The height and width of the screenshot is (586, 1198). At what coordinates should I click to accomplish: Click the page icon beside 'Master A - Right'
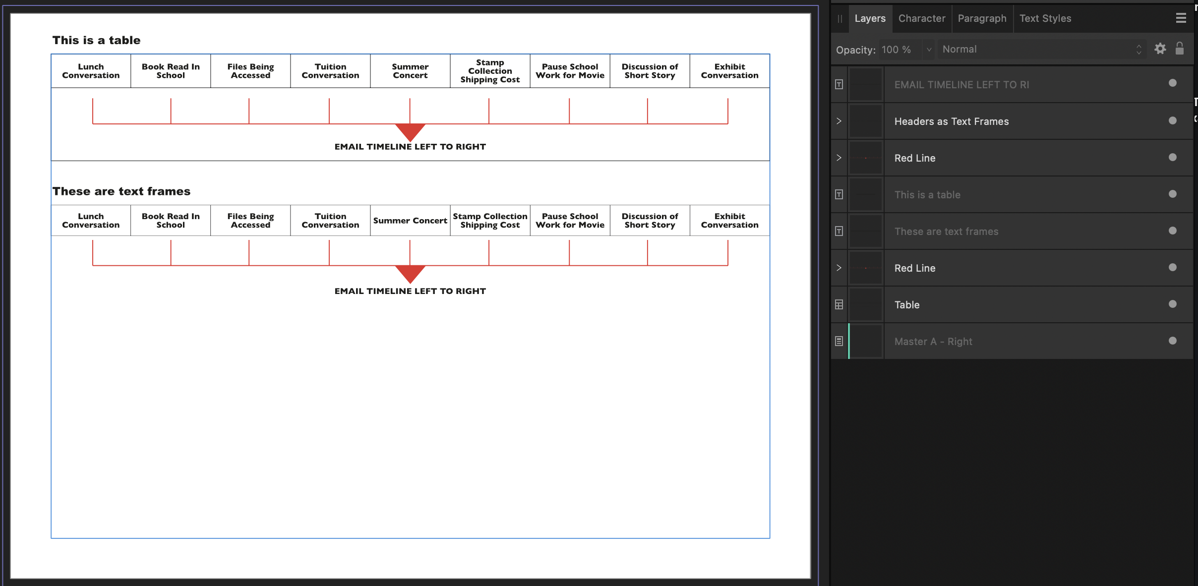click(838, 341)
